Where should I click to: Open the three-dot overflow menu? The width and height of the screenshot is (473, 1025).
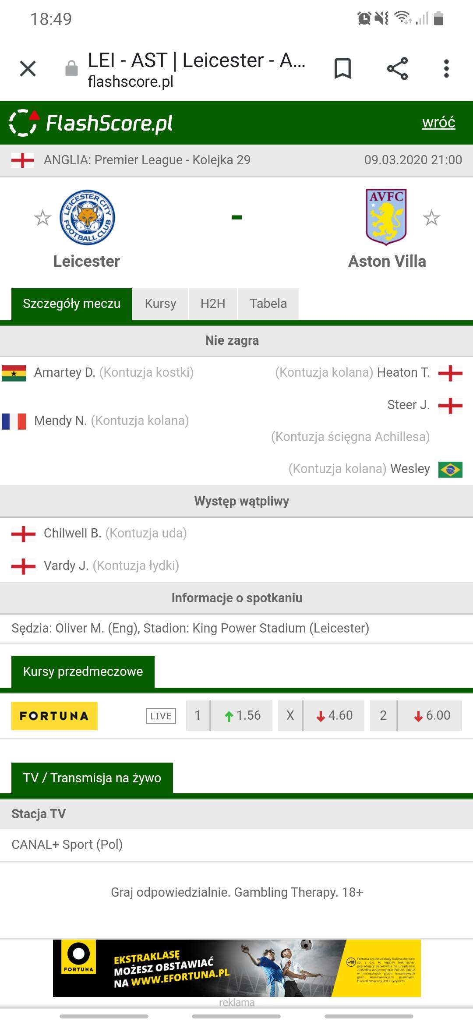coord(446,69)
